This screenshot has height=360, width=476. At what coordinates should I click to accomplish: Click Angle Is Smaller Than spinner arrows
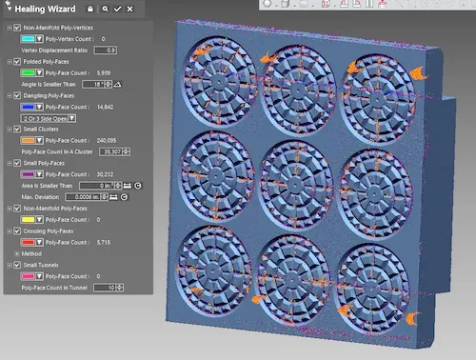click(x=109, y=84)
